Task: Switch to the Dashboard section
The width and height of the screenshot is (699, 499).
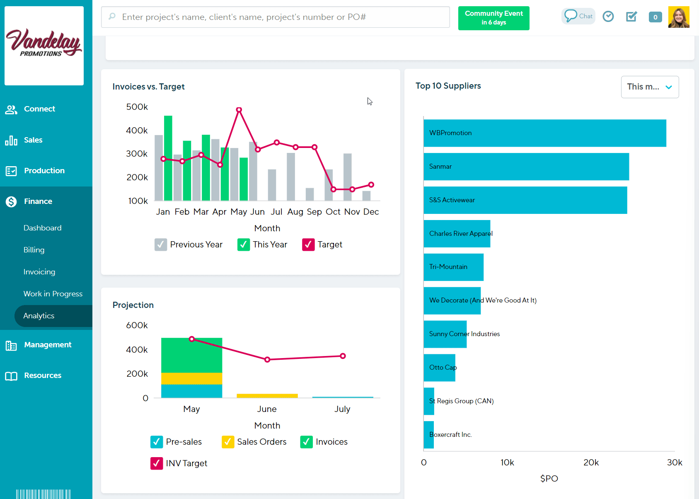Action: 42,228
